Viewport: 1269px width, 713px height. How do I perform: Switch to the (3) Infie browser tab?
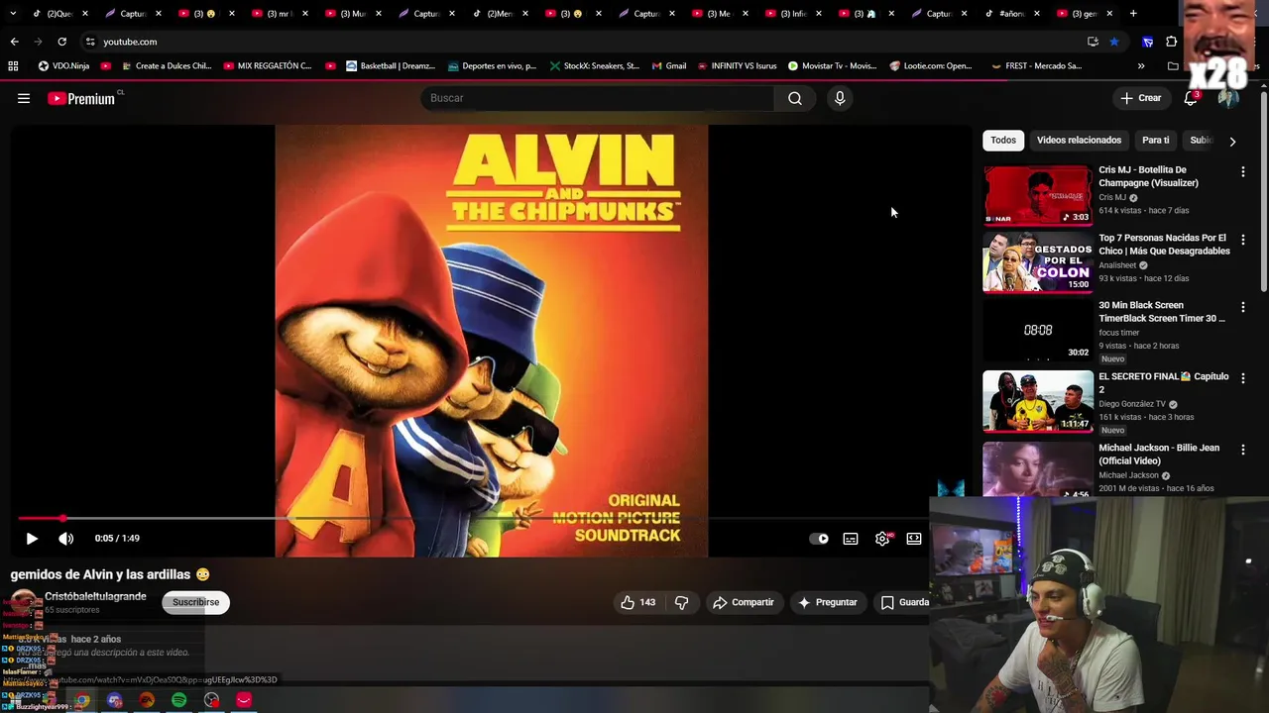coord(792,14)
